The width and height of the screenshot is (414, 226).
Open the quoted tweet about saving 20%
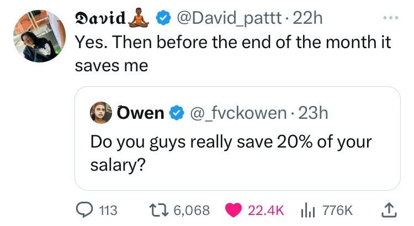coord(237,152)
